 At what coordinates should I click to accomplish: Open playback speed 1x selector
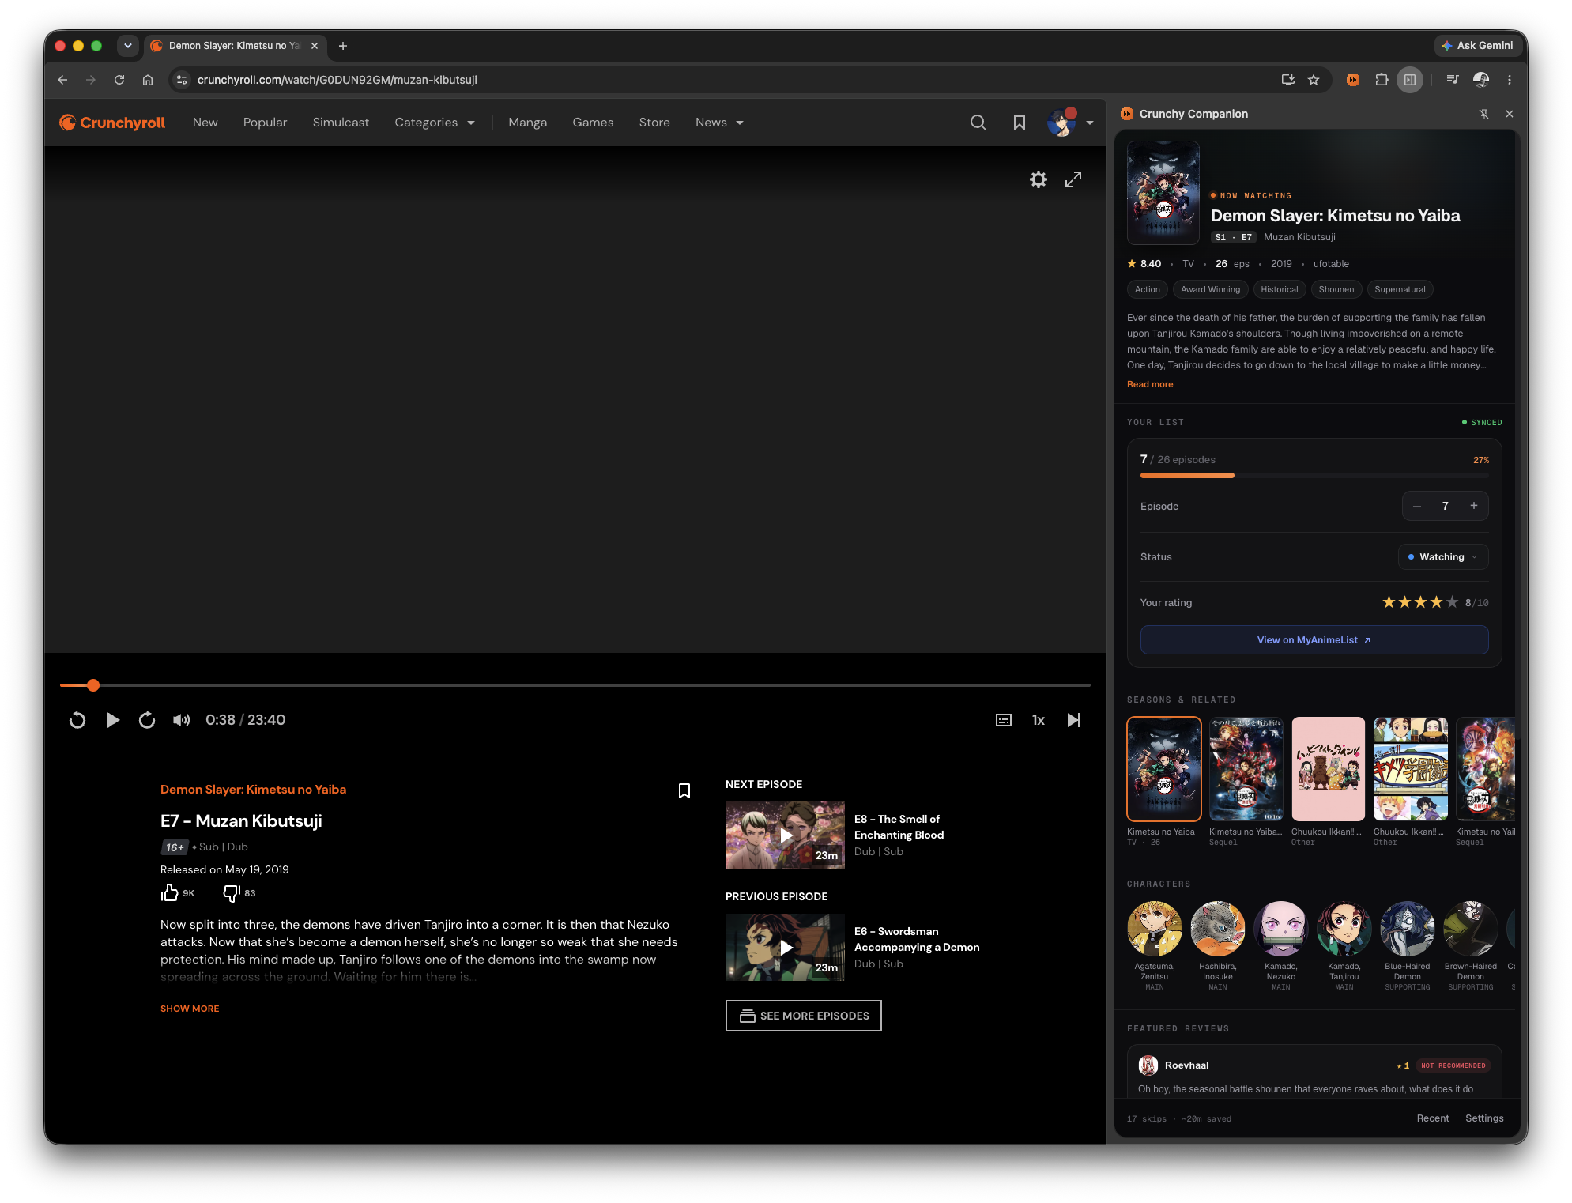1038,720
